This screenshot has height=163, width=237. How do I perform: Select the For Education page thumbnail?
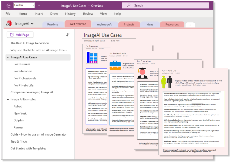click(x=146, y=104)
